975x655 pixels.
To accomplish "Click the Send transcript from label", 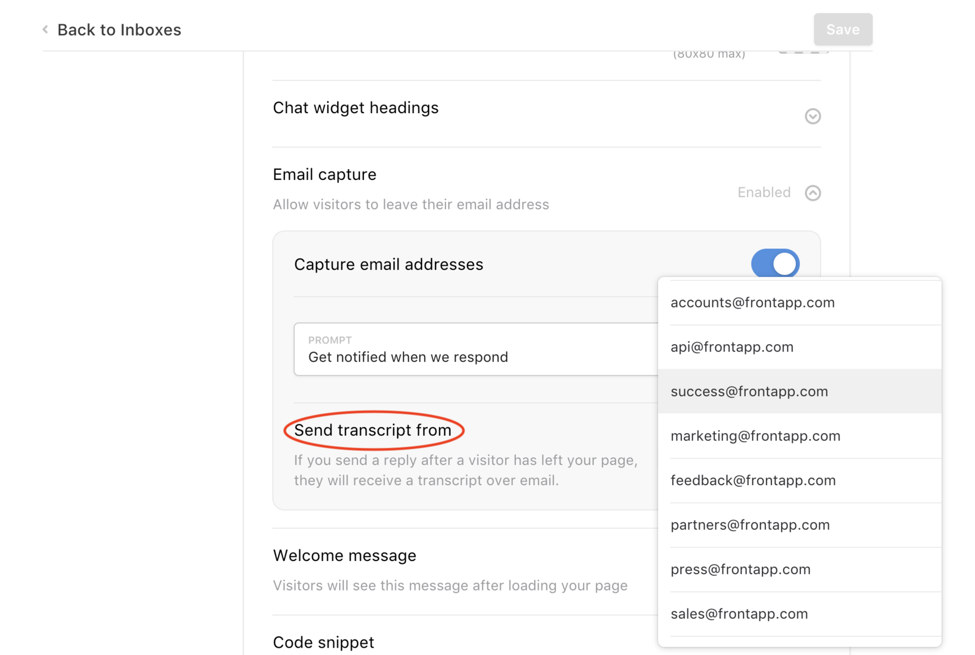I will [x=373, y=430].
